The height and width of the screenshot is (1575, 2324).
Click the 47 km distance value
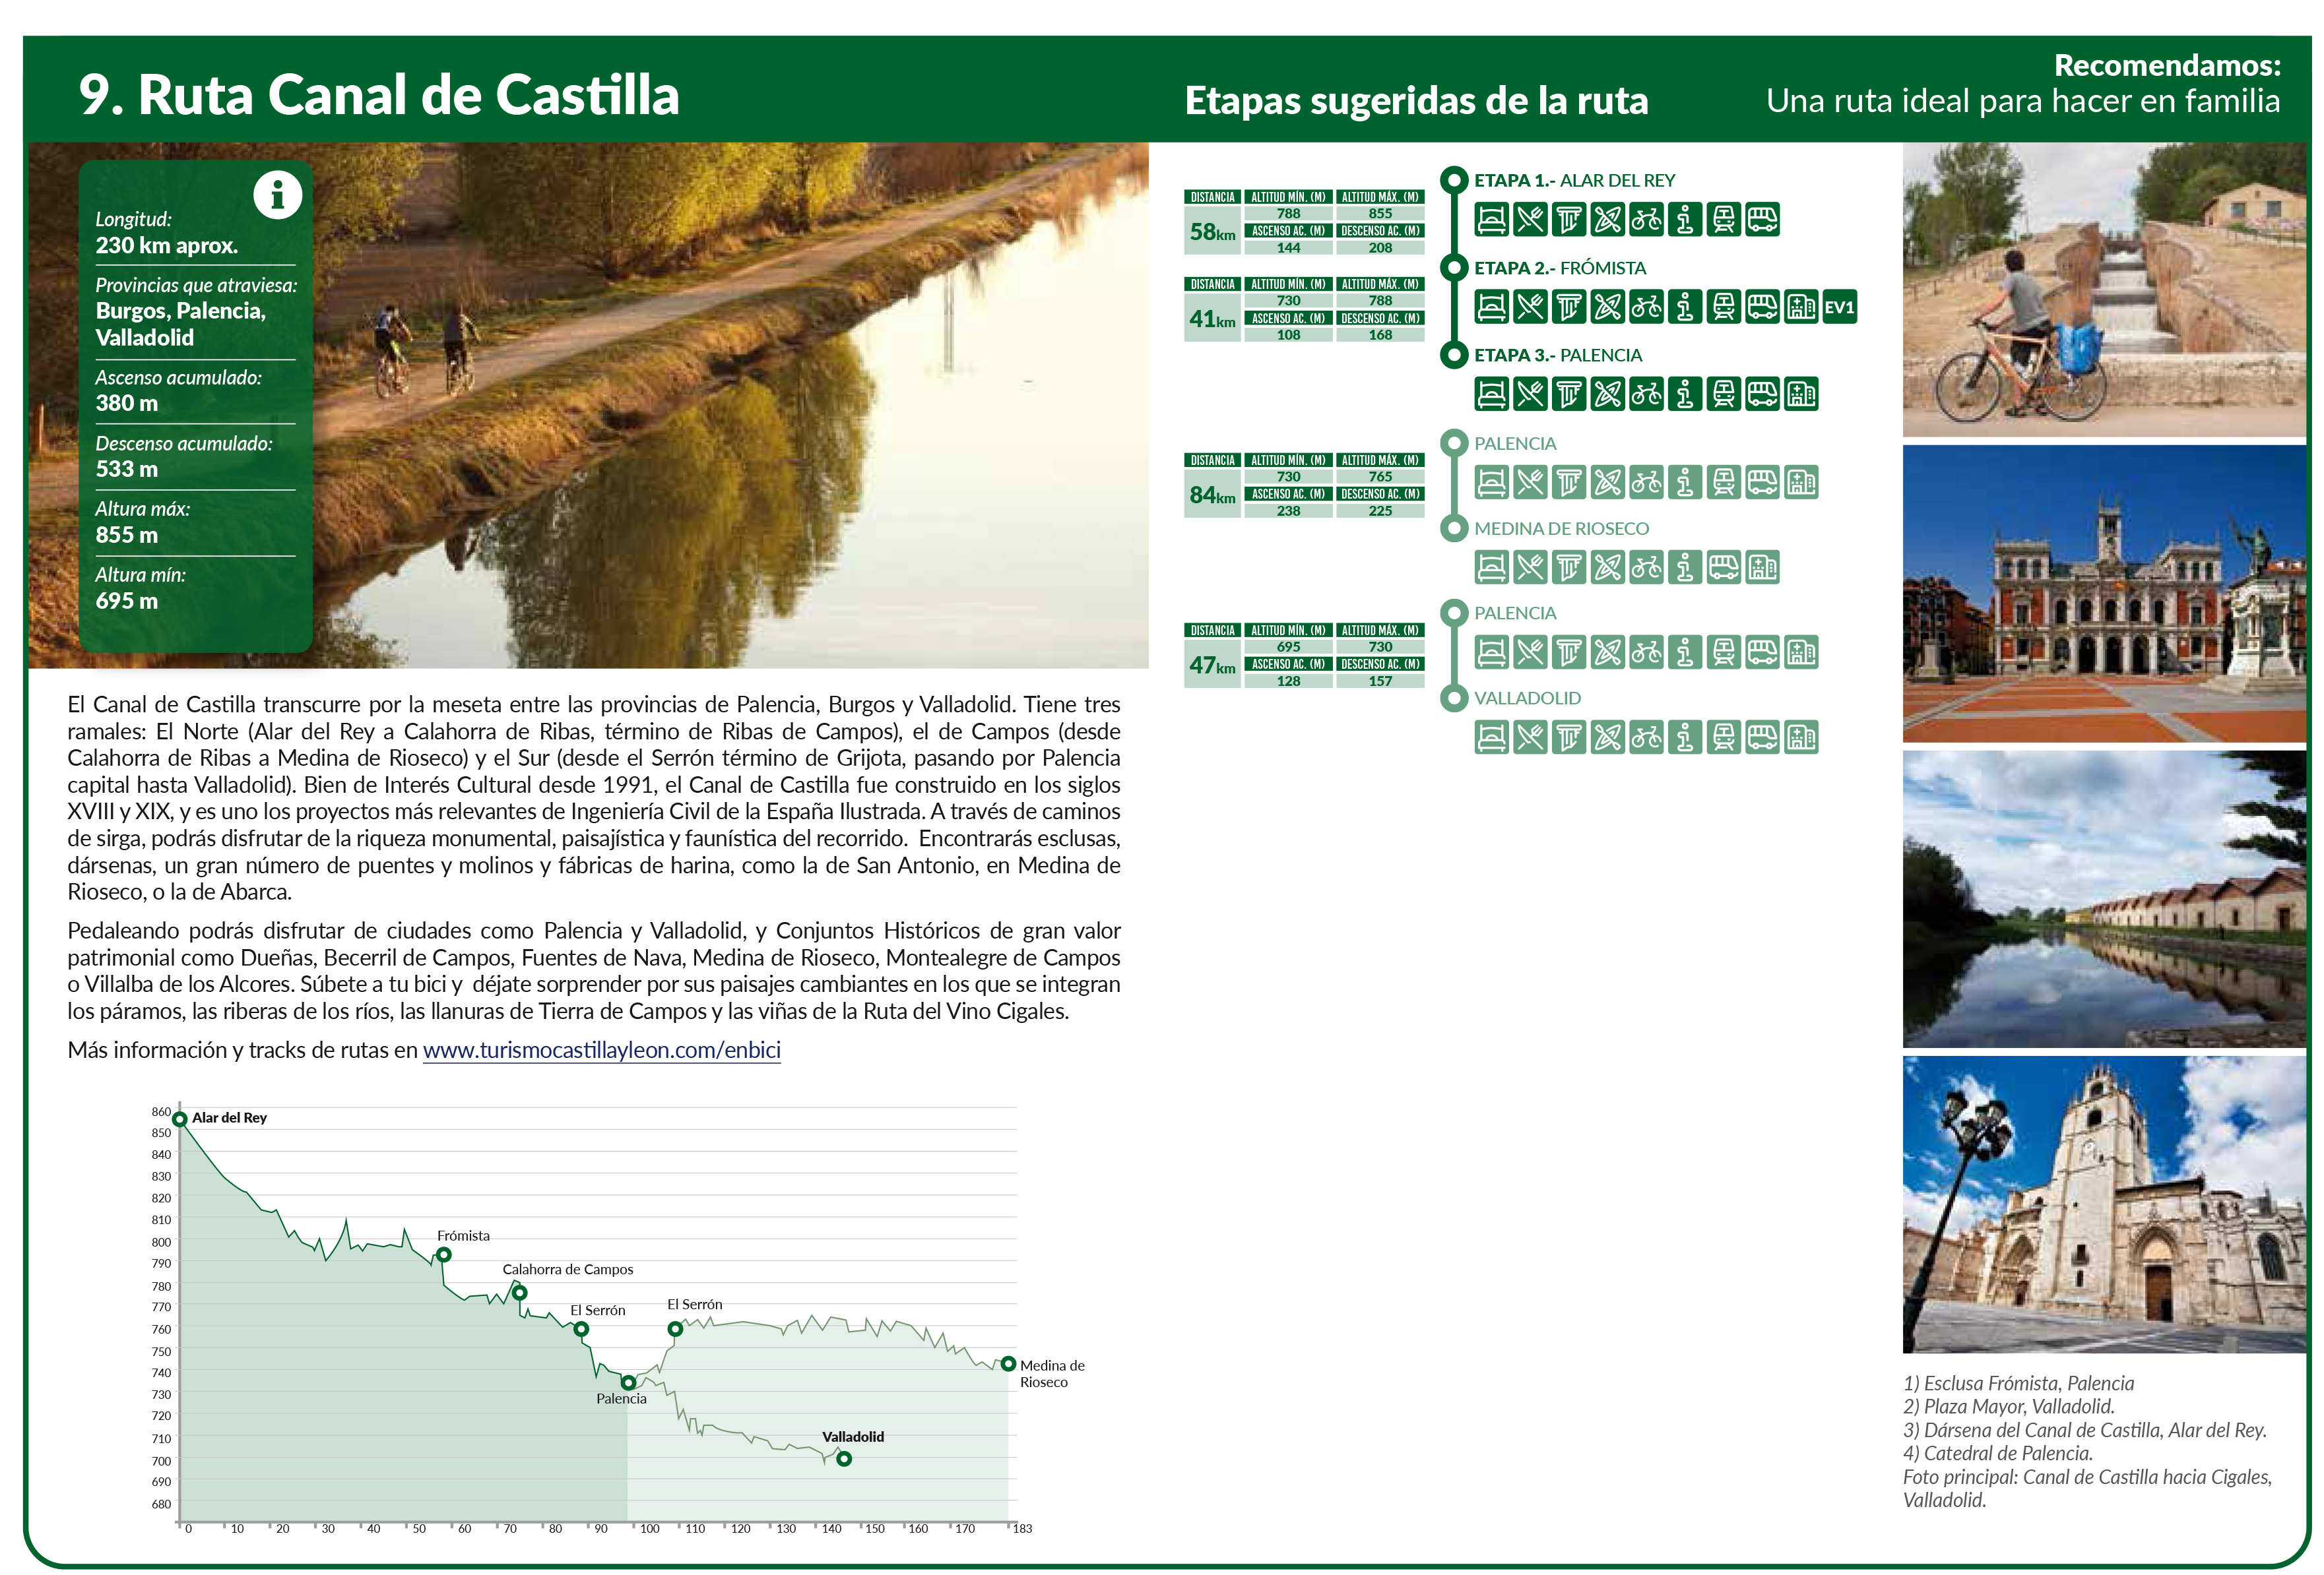[1212, 665]
